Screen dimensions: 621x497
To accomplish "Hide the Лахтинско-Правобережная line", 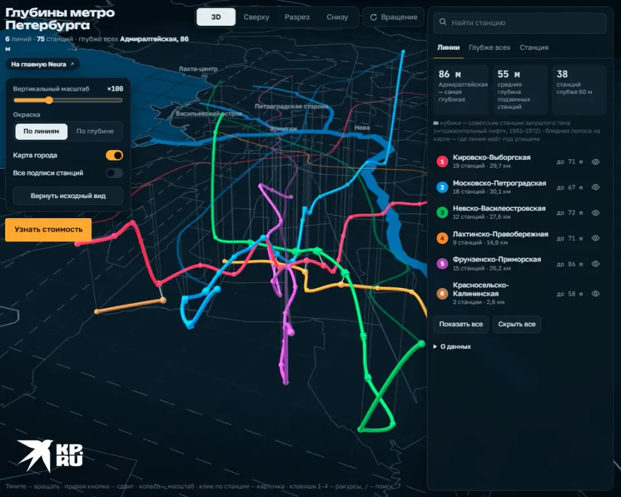I will pyautogui.click(x=595, y=238).
